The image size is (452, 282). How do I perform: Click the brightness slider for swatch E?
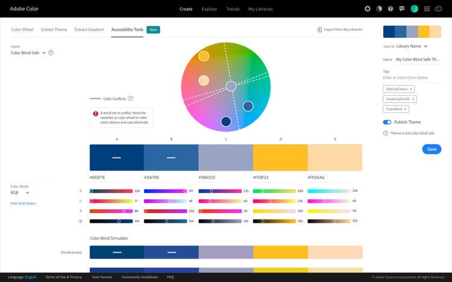[x=329, y=221]
